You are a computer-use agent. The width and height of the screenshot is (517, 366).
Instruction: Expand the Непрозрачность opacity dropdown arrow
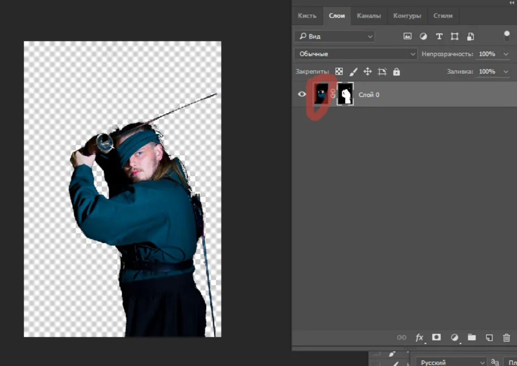[x=506, y=54]
